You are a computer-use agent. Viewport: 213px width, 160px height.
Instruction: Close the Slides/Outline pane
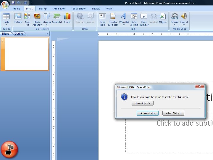coord(47,34)
